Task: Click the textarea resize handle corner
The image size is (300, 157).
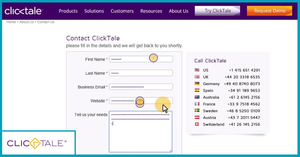Action: (x=170, y=151)
